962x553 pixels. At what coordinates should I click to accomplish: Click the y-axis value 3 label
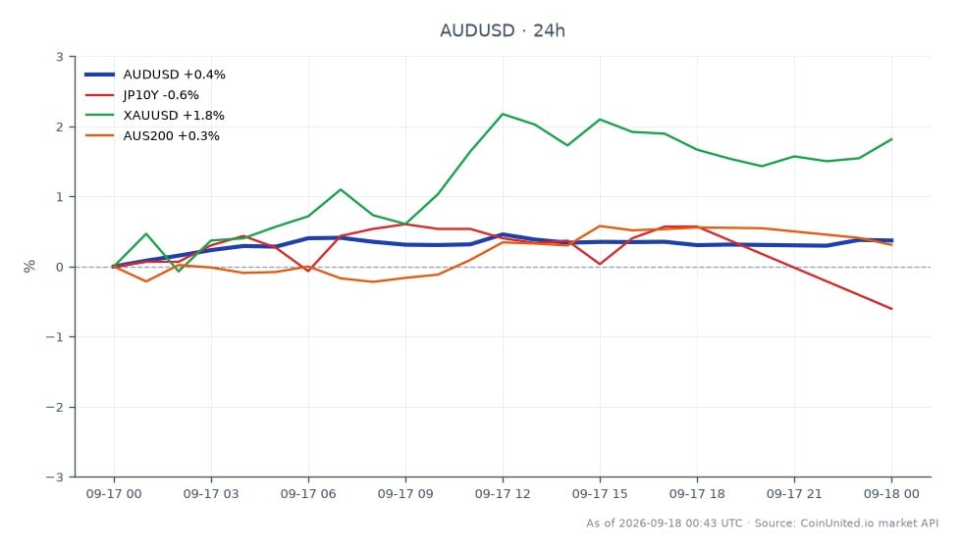[60, 57]
